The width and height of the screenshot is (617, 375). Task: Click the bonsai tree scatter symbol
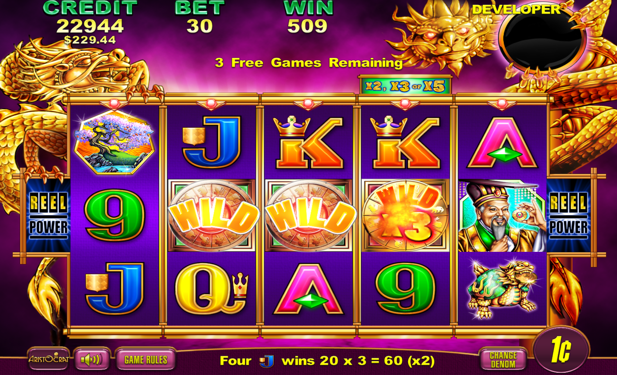tap(114, 143)
